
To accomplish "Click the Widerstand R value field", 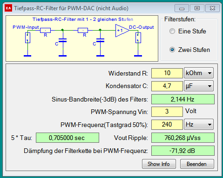I will (x=167, y=73).
